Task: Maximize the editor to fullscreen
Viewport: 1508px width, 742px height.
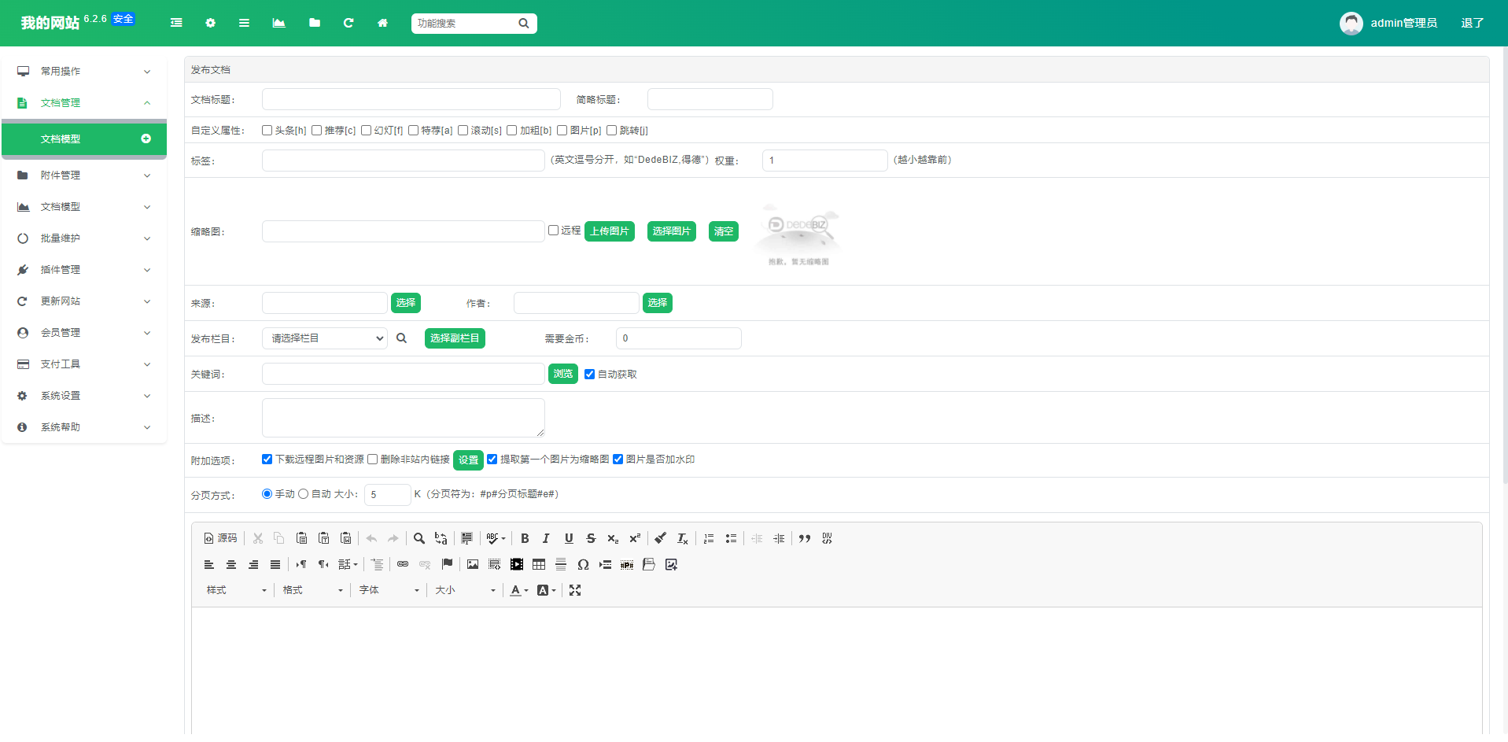Action: (575, 590)
